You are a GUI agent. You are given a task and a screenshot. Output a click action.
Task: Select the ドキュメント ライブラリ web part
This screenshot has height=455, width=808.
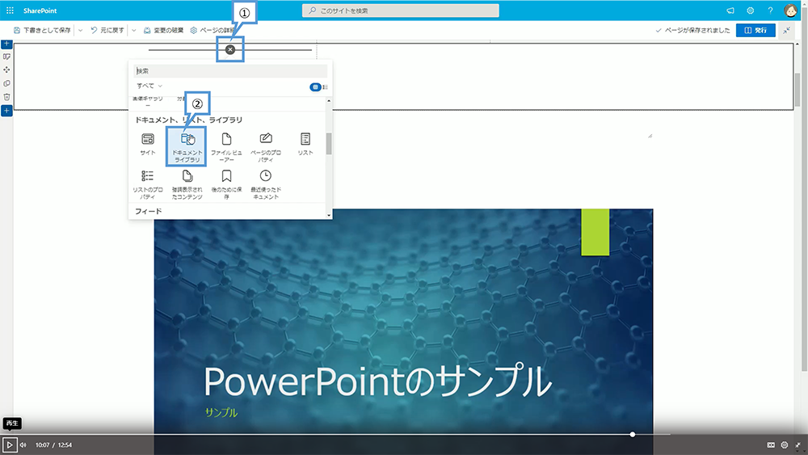click(187, 147)
